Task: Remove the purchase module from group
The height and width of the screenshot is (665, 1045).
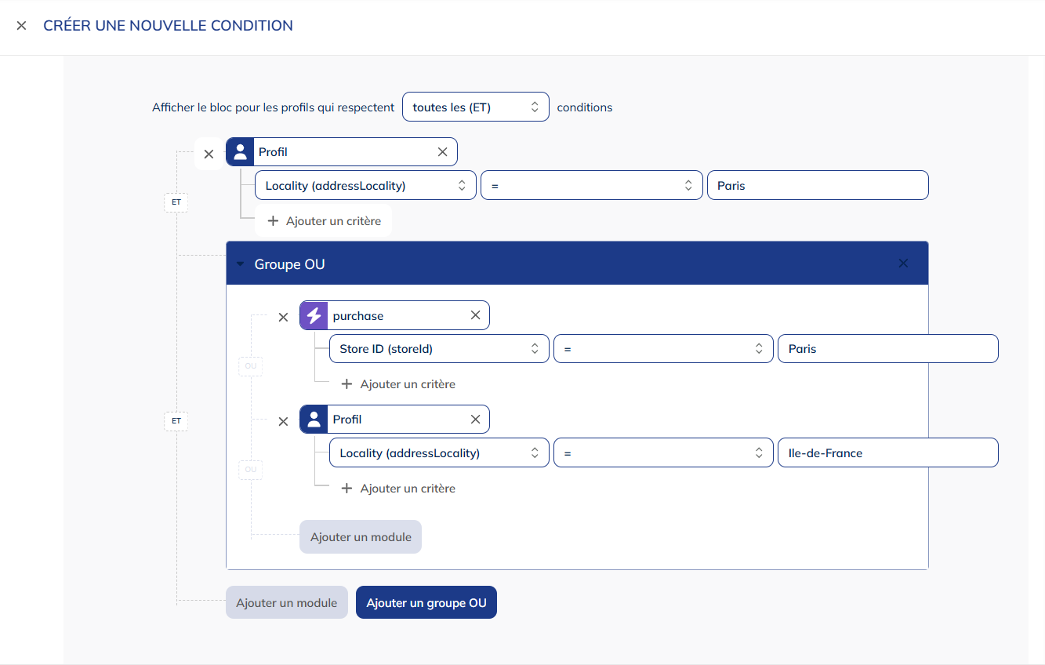Action: pos(284,318)
